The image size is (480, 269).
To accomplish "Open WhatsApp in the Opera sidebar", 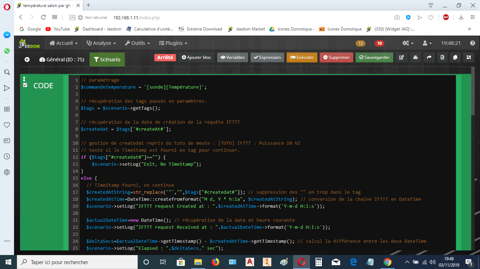I will pyautogui.click(x=7, y=51).
